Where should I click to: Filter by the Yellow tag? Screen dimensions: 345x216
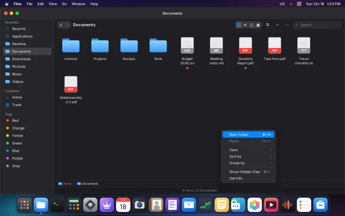27,135
